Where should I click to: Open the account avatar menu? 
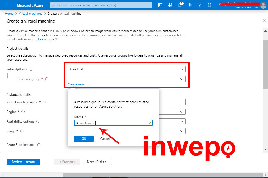click(x=263, y=5)
